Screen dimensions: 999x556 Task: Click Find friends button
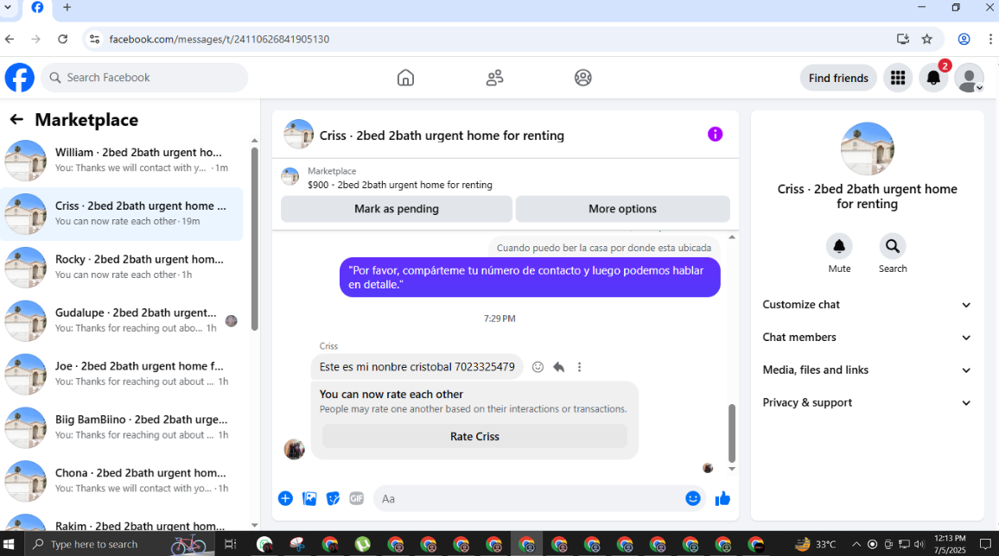[838, 78]
